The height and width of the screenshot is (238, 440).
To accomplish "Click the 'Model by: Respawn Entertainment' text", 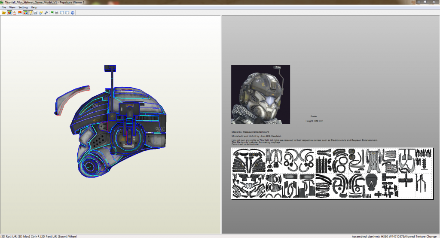I will 250,132.
